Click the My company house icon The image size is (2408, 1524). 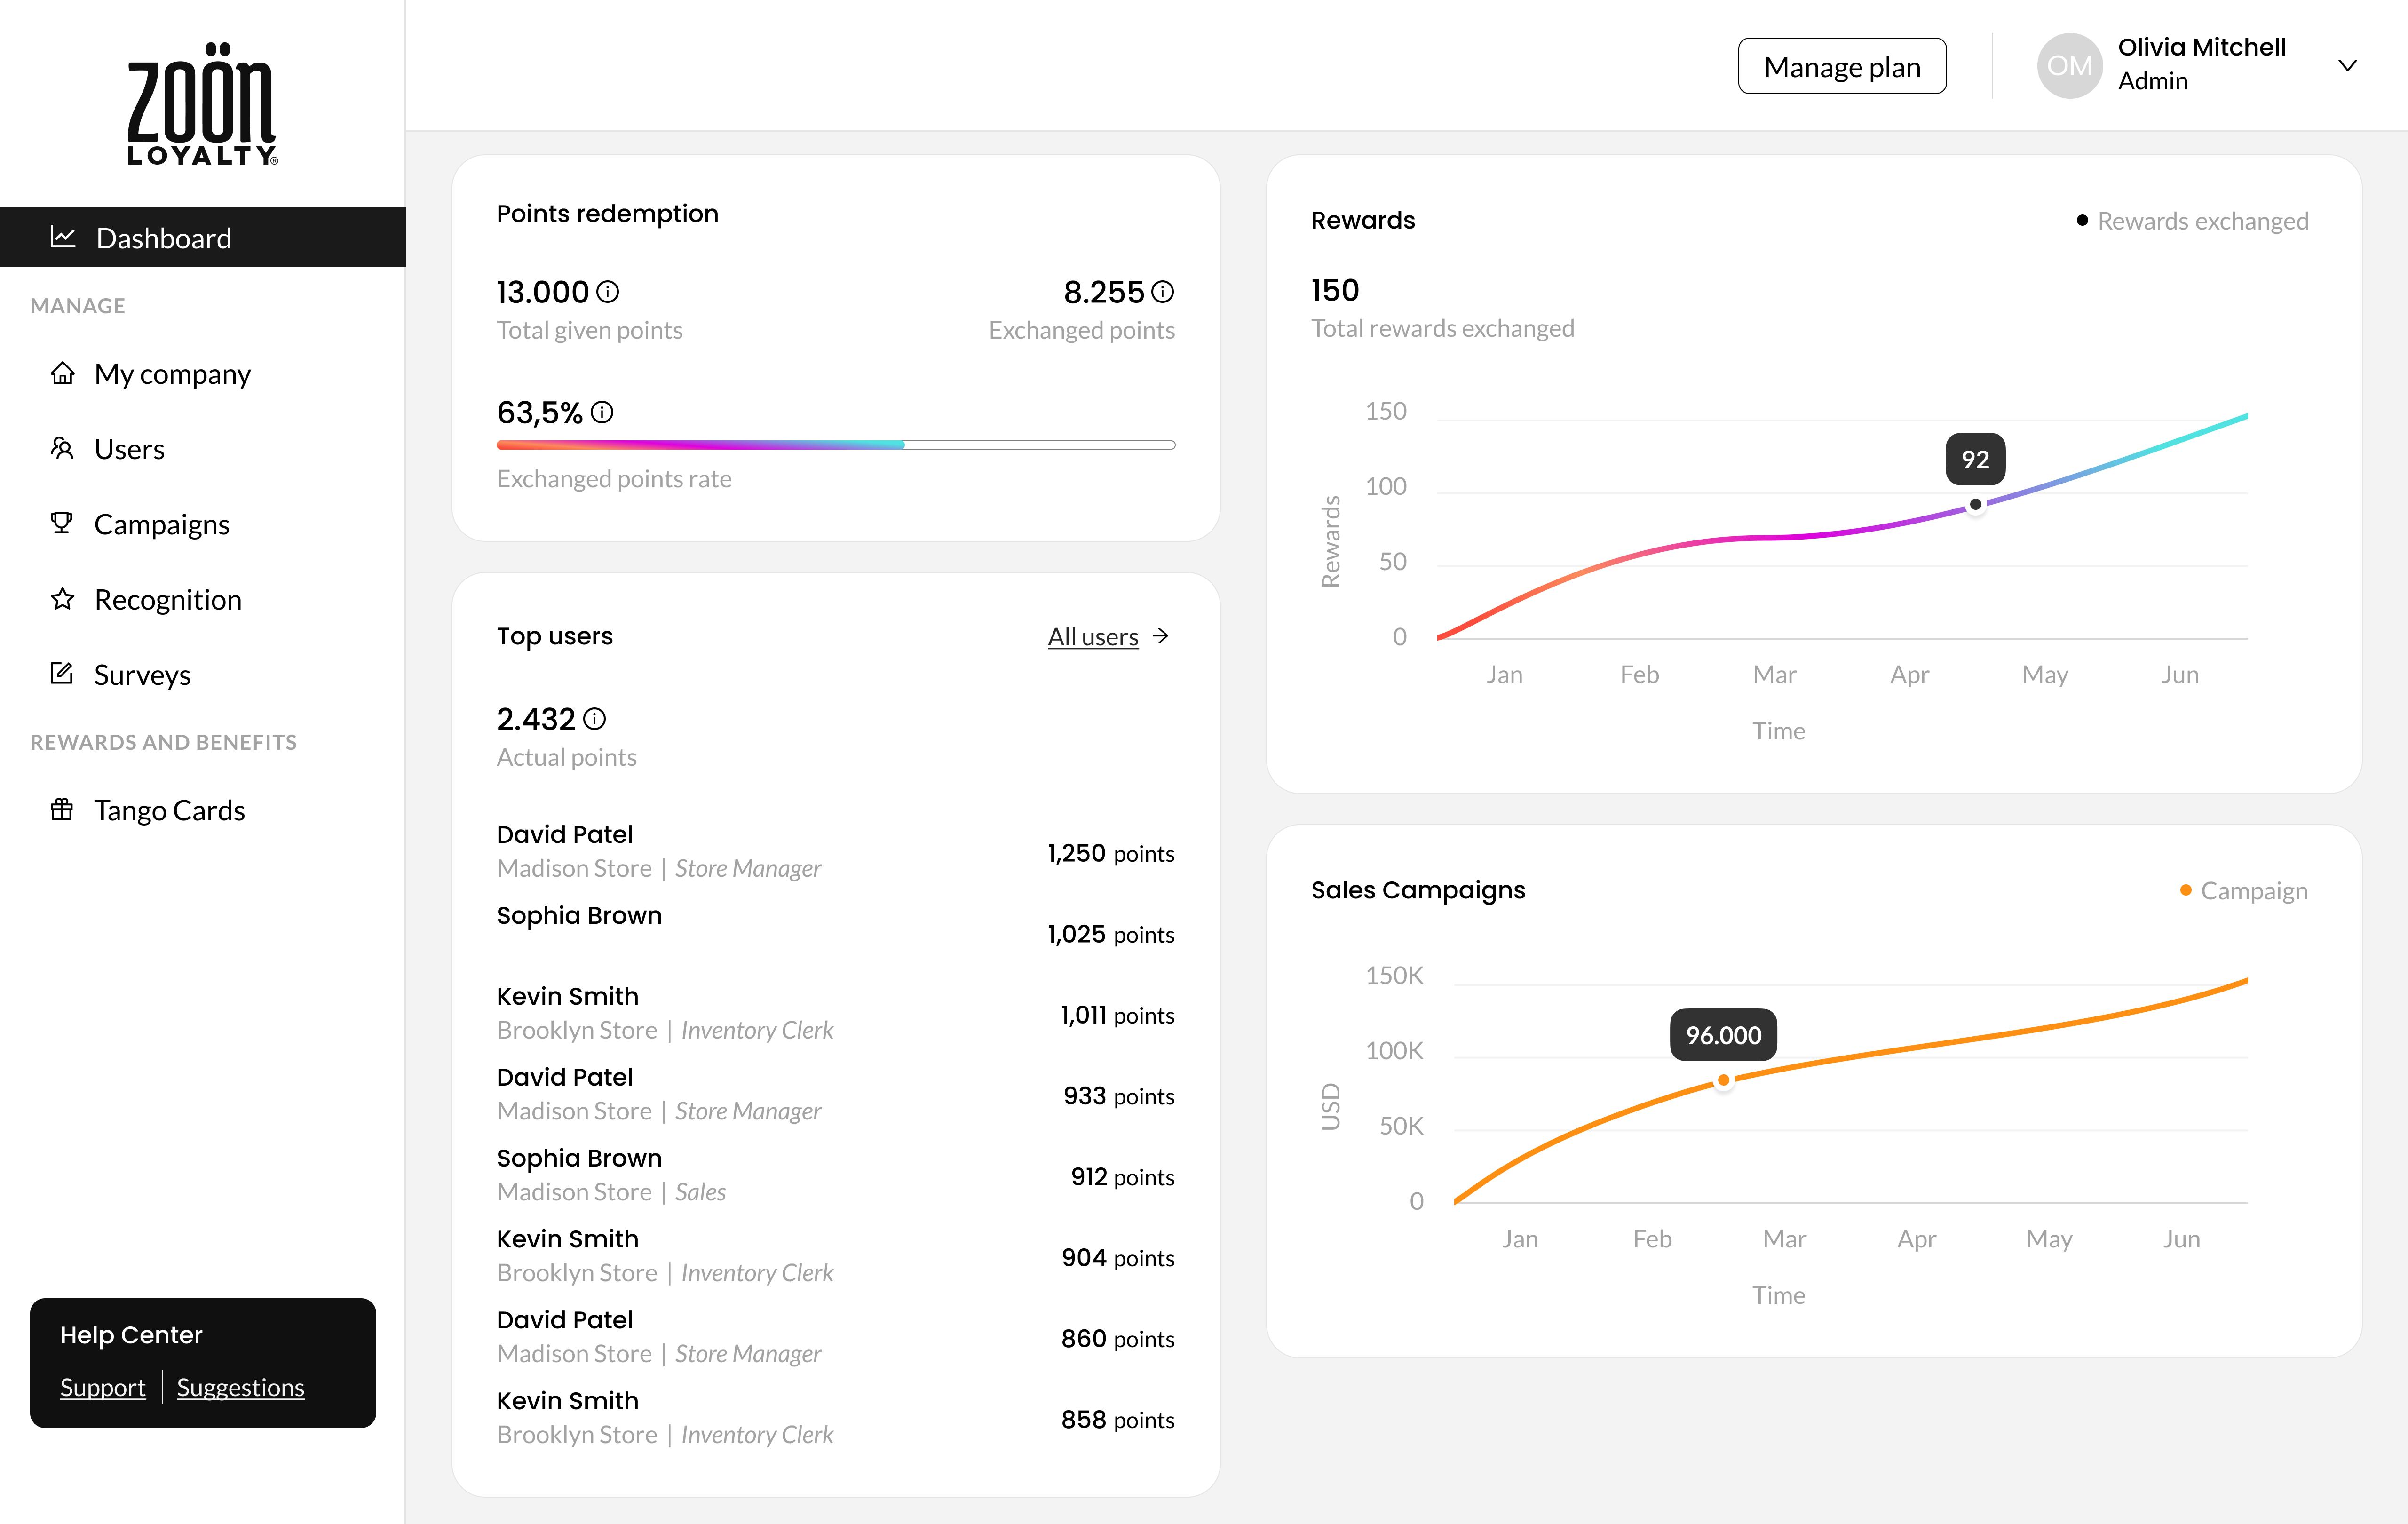(x=62, y=373)
